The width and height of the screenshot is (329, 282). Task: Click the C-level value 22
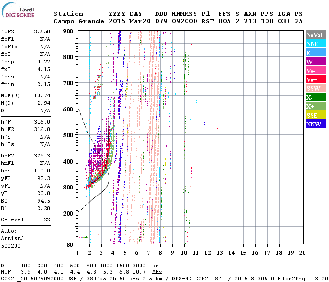(47, 219)
